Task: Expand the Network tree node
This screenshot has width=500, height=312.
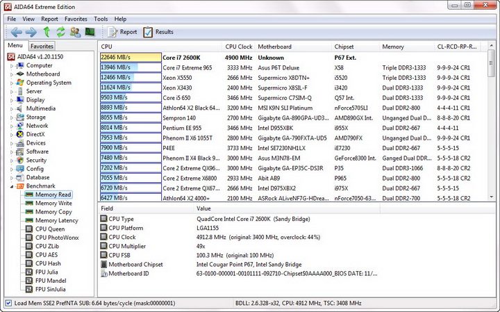Action: coord(12,126)
